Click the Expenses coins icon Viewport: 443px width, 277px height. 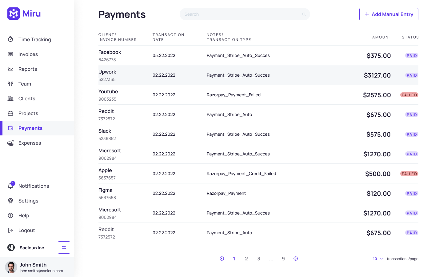tap(10, 143)
